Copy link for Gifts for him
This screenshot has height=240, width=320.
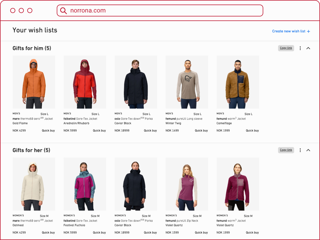click(x=286, y=48)
